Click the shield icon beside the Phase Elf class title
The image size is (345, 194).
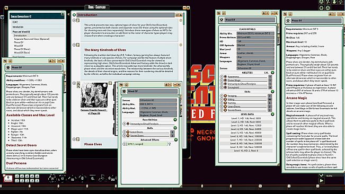pyautogui.click(x=288, y=21)
